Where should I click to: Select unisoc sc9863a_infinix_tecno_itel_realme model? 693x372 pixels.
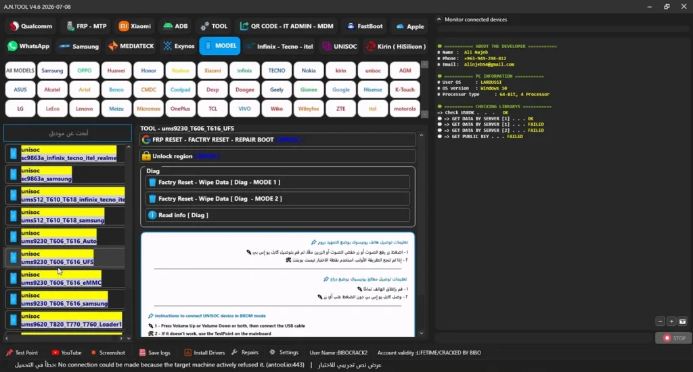coord(65,154)
